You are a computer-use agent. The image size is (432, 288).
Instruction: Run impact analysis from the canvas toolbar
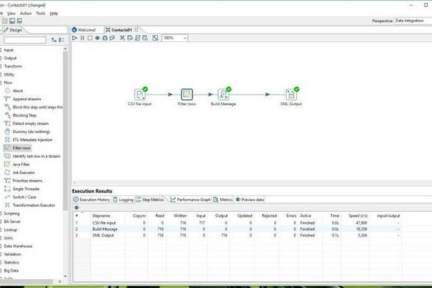[130, 38]
